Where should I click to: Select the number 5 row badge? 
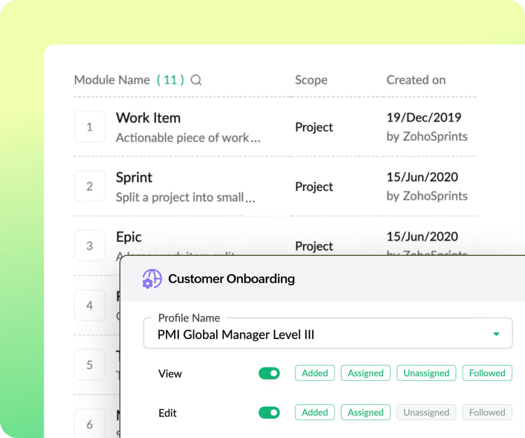pyautogui.click(x=90, y=365)
